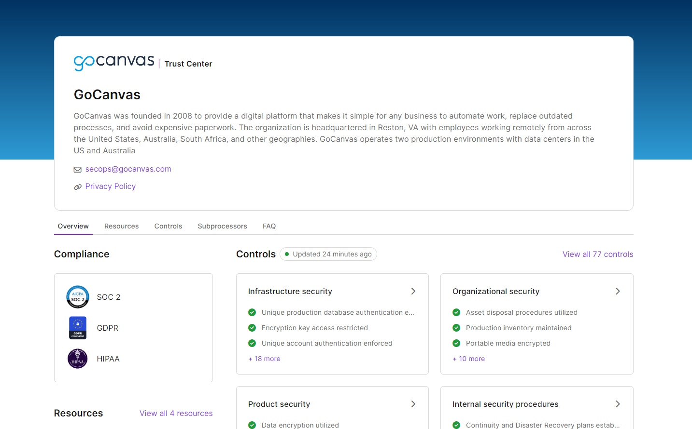Viewport: 692px width, 429px height.
Task: Click the GDPR compliance label
Action: [x=108, y=328]
